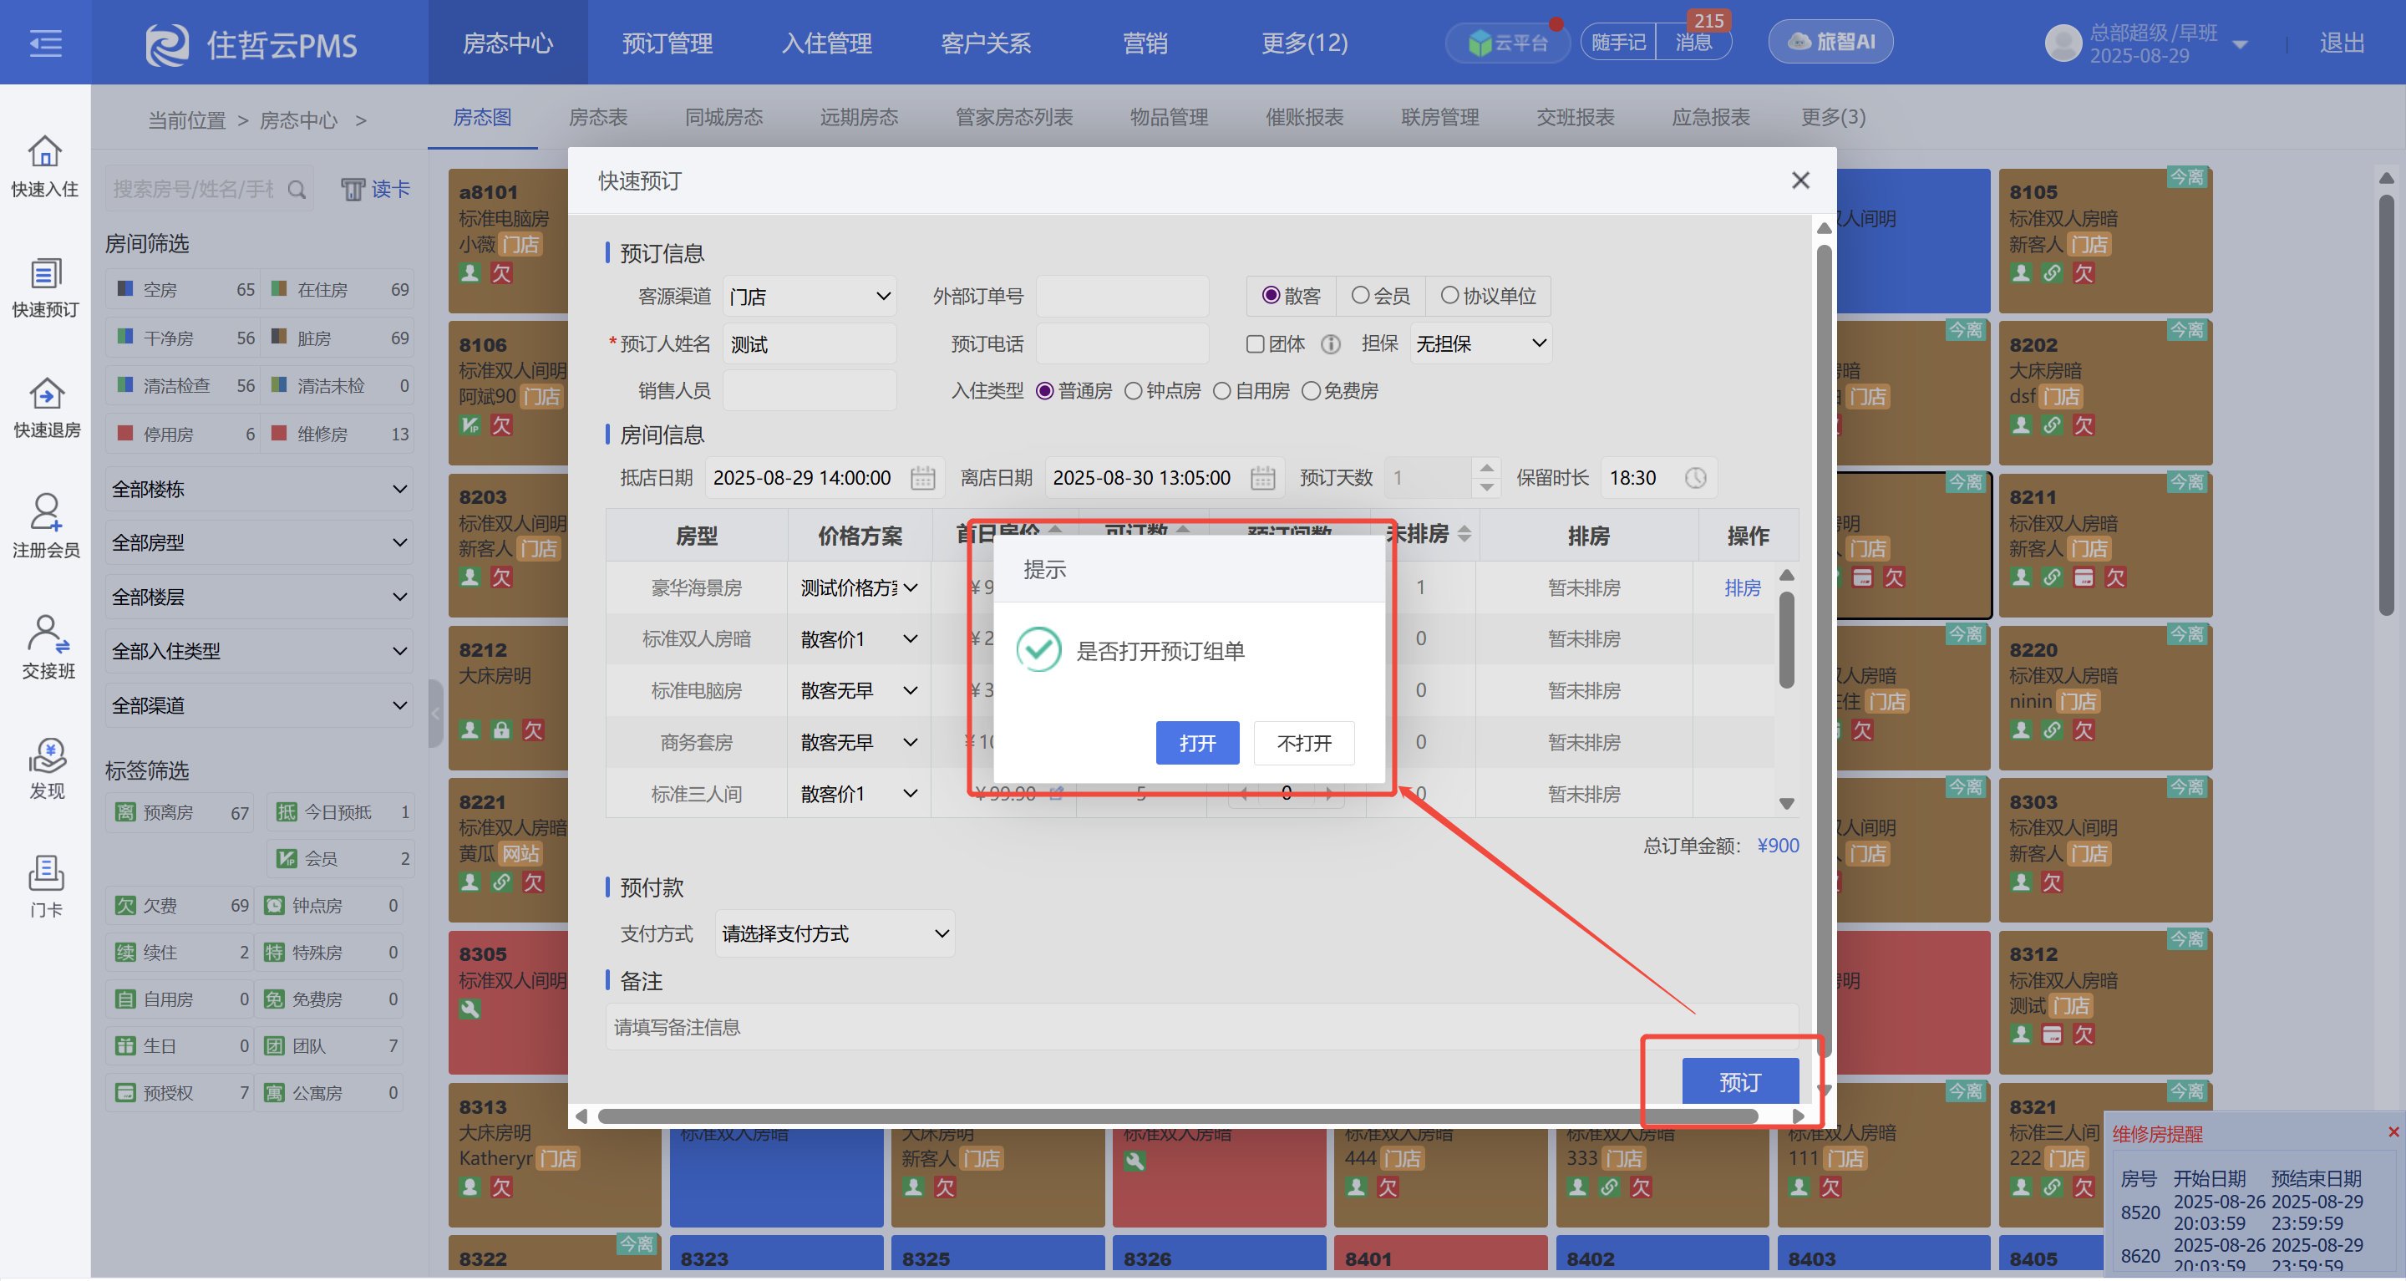Viewport: 2406px width, 1281px height.
Task: Open 发现 sidebar icon
Action: point(47,769)
